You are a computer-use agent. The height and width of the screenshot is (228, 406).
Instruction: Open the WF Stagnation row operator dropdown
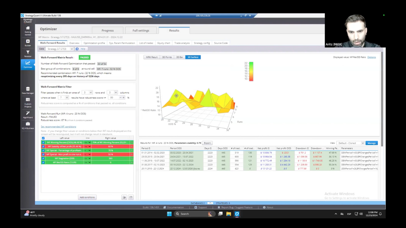(x=88, y=158)
